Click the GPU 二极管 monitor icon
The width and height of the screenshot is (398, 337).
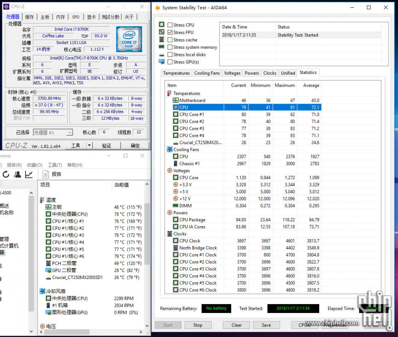(48, 270)
